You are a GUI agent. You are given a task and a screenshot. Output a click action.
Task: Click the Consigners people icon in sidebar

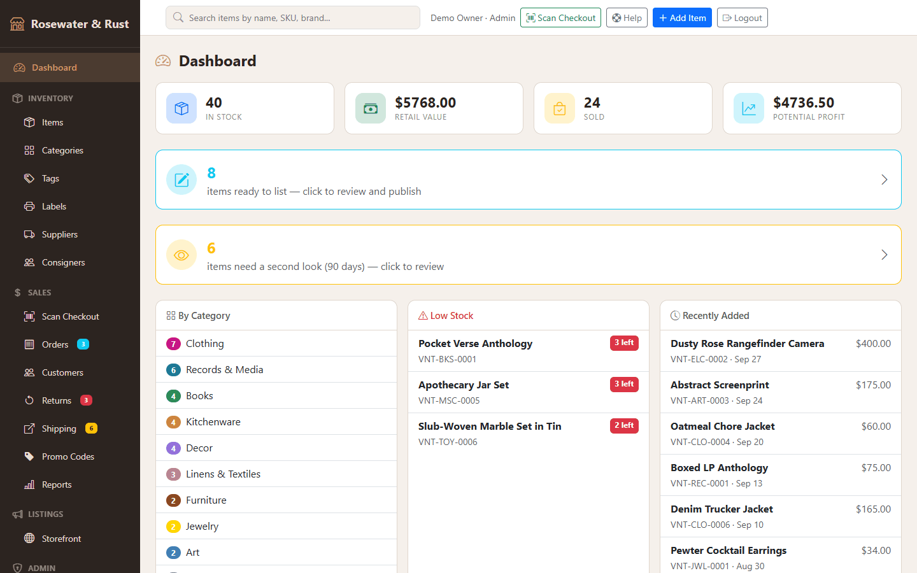coord(29,262)
